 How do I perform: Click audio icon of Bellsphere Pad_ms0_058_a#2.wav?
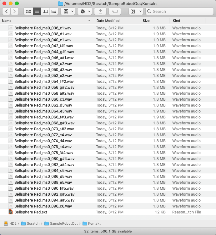pyautogui.click(x=11, y=93)
